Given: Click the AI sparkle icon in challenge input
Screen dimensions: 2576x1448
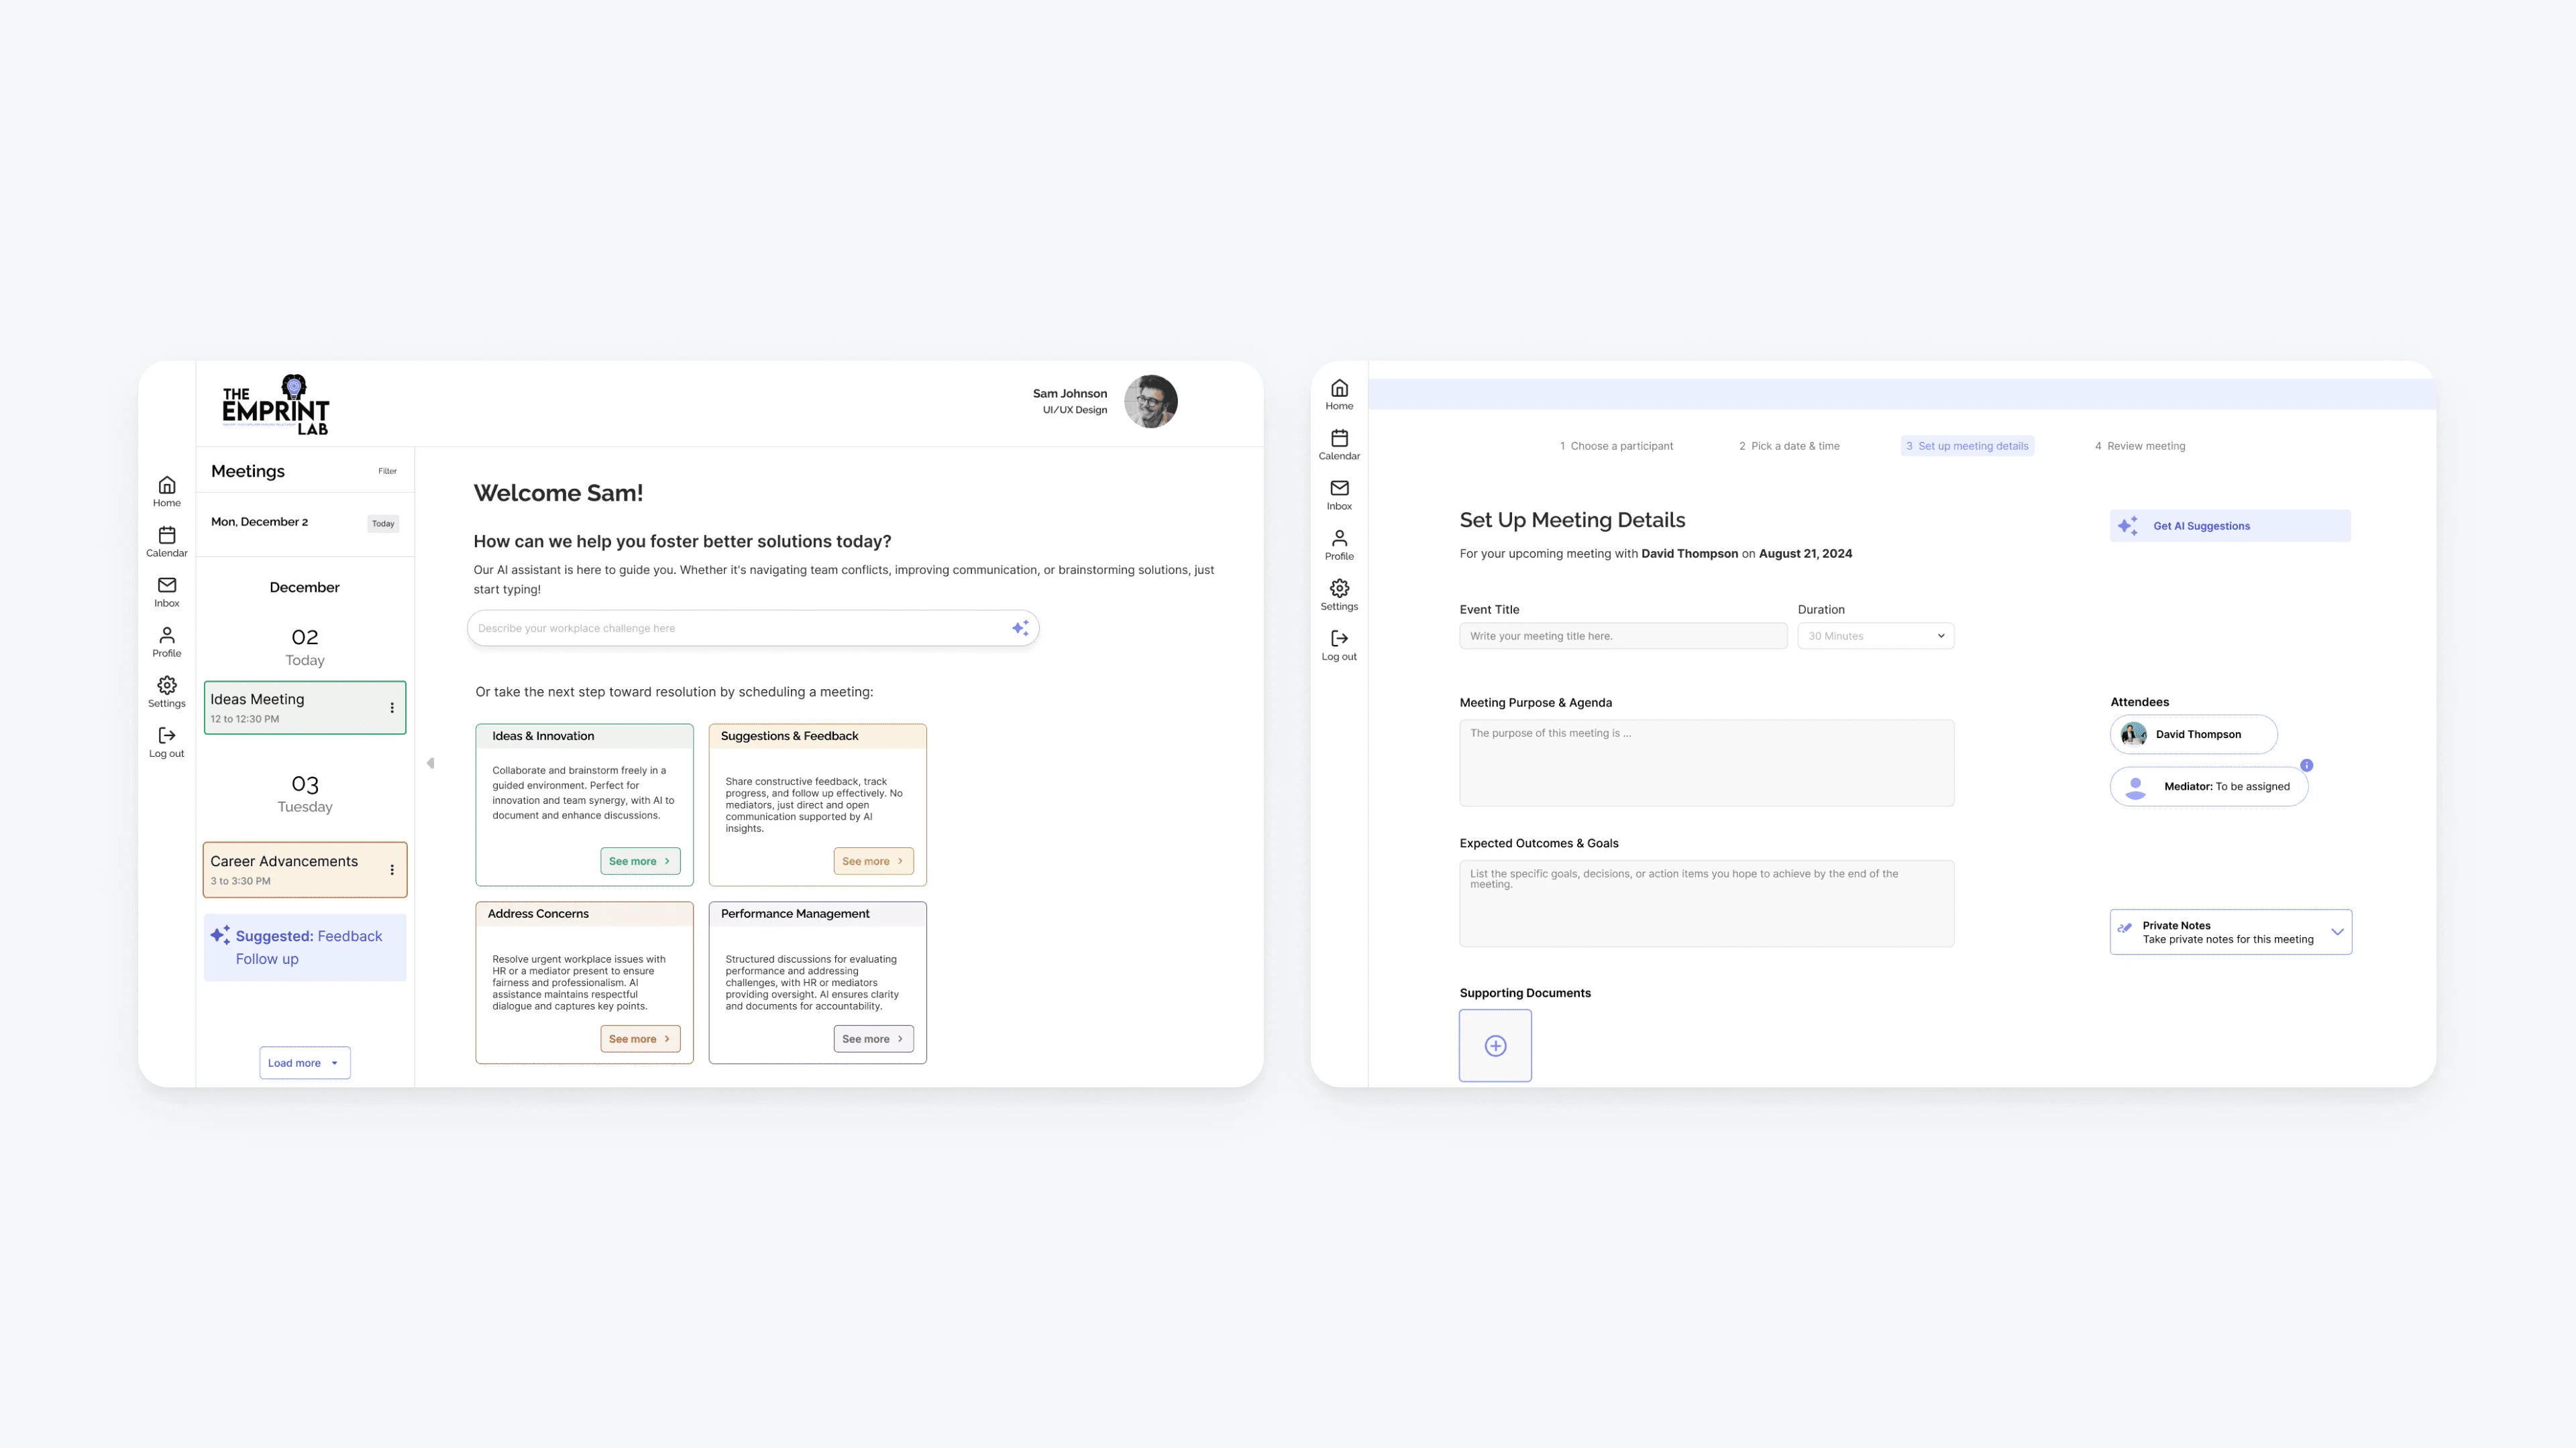Looking at the screenshot, I should [x=1020, y=627].
